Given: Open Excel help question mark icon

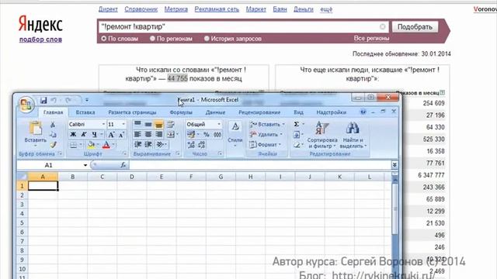Looking at the screenshot, I should [x=363, y=112].
